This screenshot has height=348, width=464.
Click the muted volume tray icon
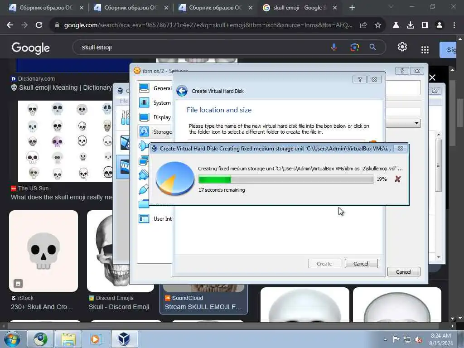418,339
